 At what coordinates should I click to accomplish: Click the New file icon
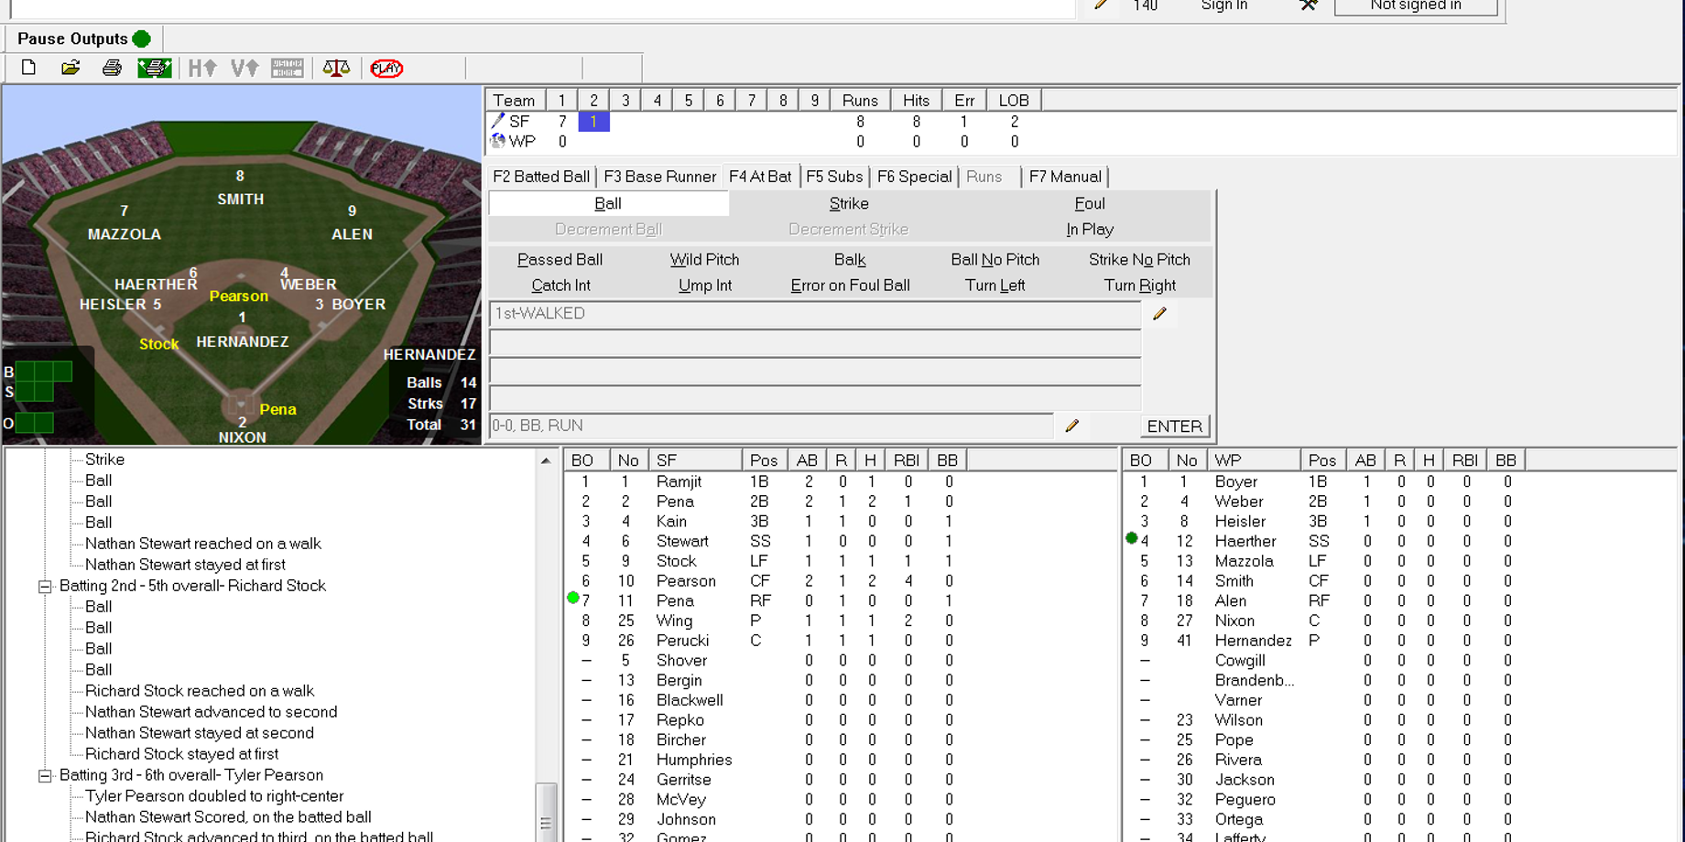[x=28, y=68]
